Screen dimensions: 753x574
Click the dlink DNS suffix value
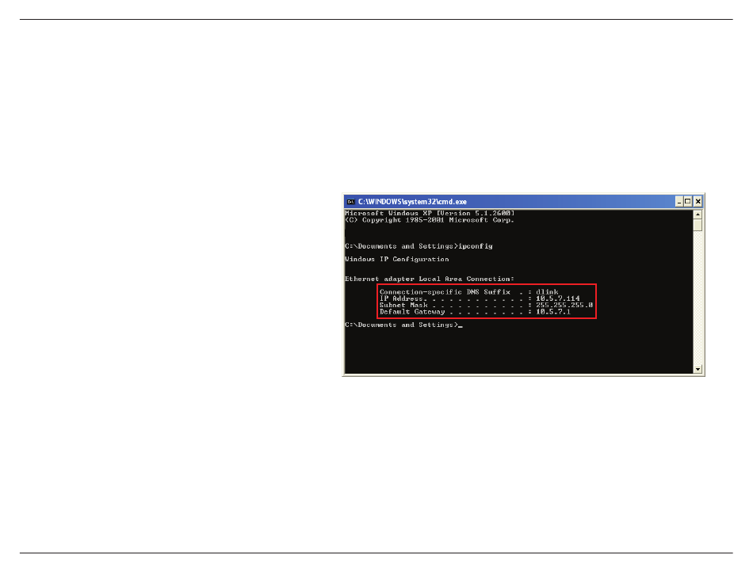548,291
